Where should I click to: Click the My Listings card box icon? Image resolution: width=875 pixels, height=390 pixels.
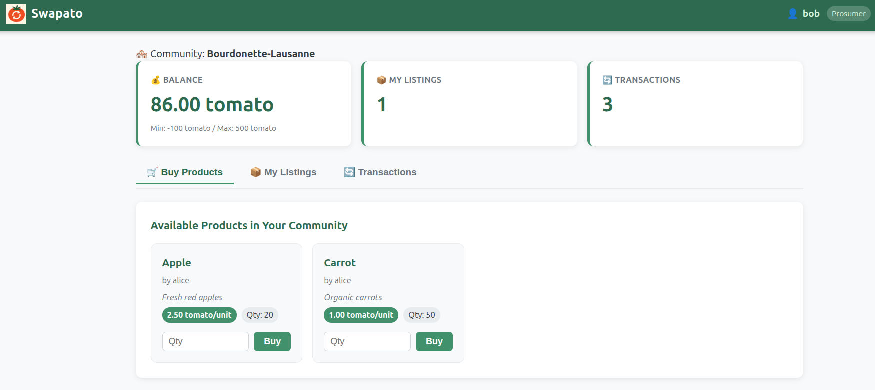[x=381, y=80]
